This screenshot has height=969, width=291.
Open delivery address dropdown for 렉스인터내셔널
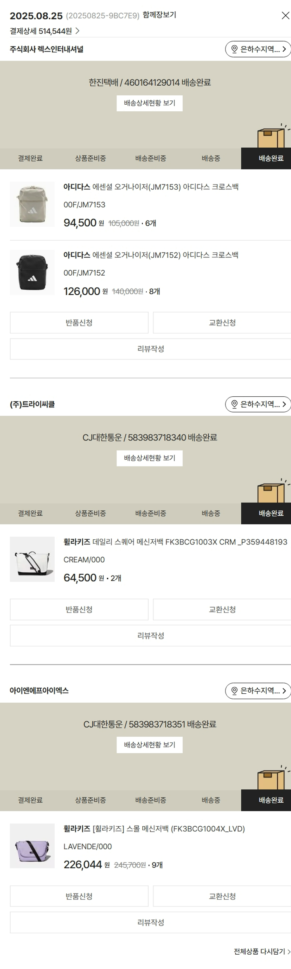tap(258, 49)
